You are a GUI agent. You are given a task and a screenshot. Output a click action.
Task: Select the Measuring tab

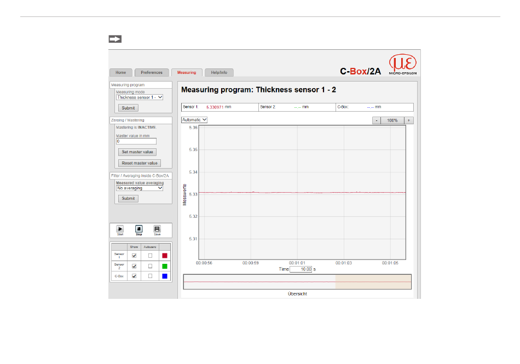pos(187,73)
